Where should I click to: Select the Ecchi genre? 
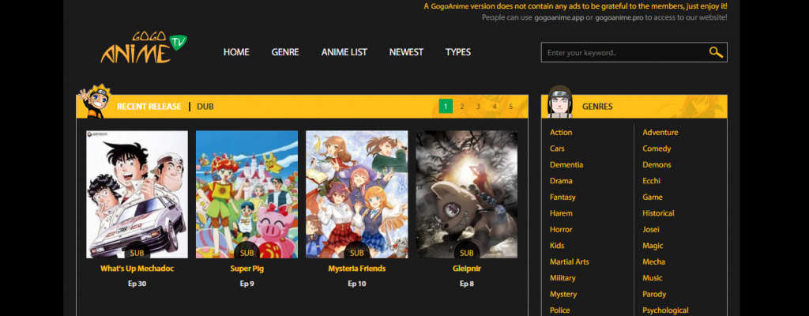(651, 181)
